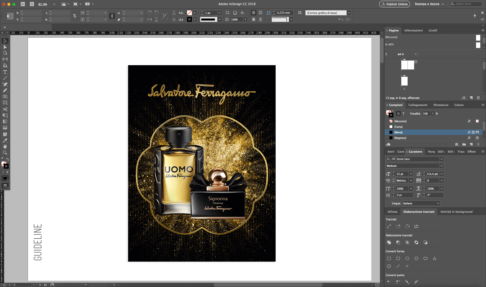
Task: Select the Hand tool
Action: point(5,147)
